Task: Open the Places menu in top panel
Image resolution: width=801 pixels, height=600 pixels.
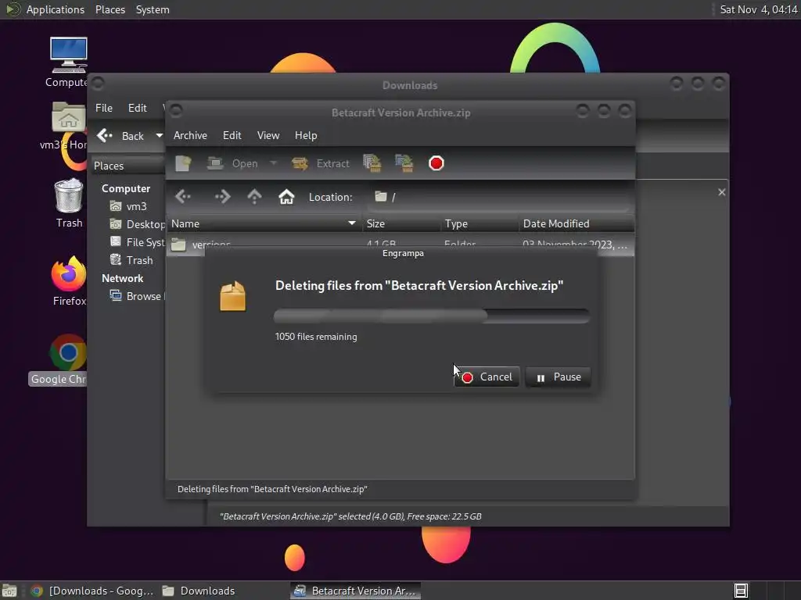Action: (x=110, y=9)
